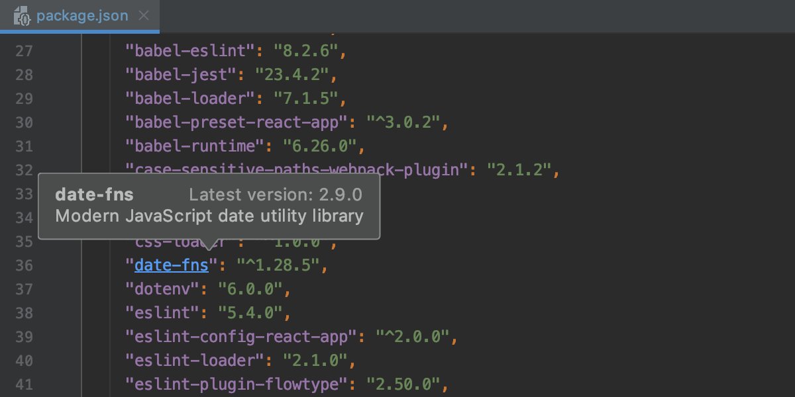Click line number 27 in the gutter
Image resolution: width=795 pixels, height=397 pixels.
25,50
